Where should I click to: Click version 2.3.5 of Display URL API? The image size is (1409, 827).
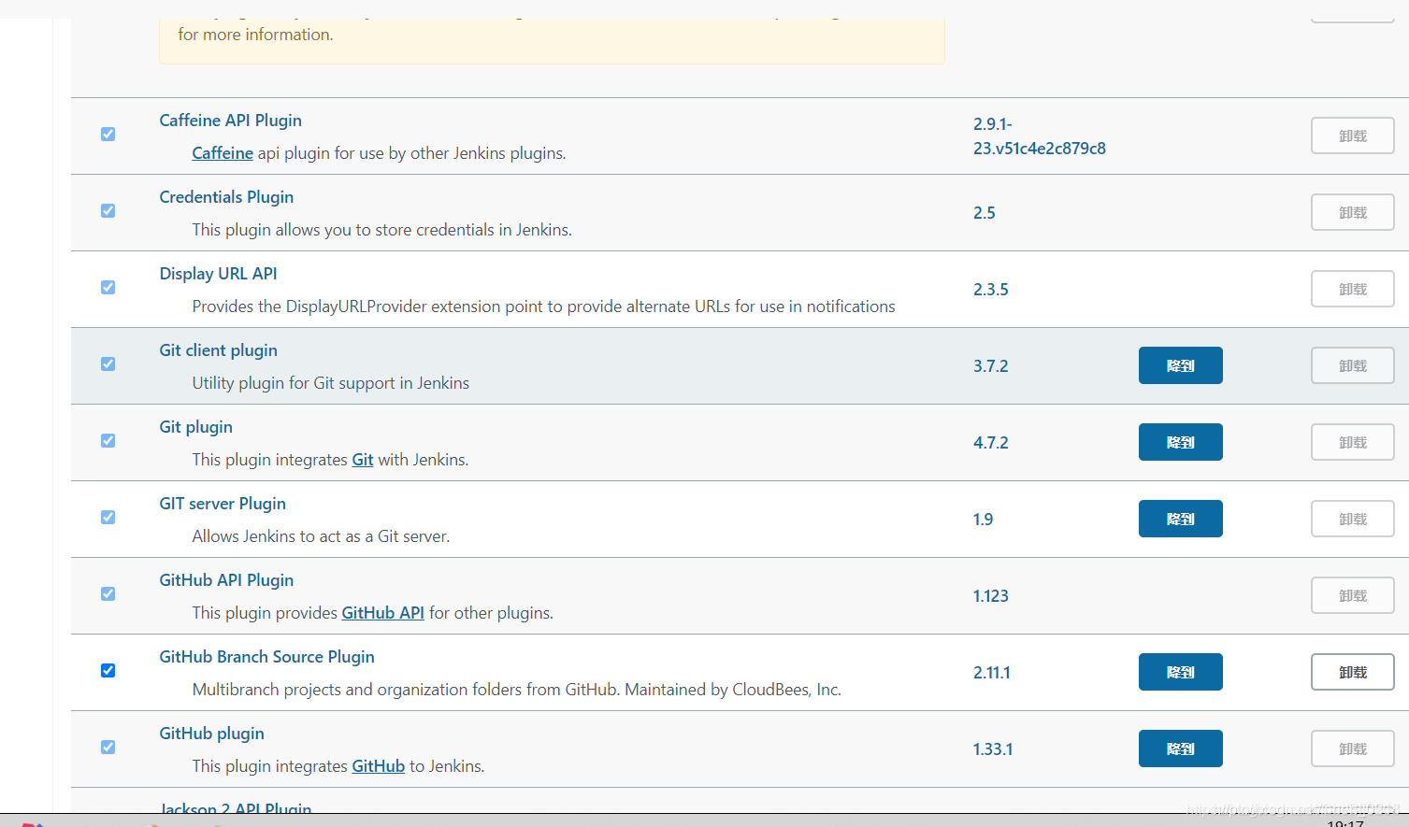[x=990, y=290]
